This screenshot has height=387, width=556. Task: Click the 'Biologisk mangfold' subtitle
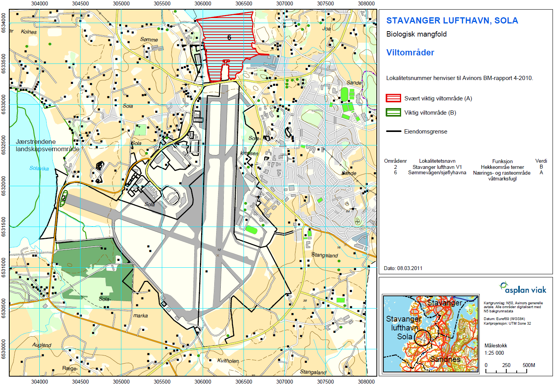point(417,34)
